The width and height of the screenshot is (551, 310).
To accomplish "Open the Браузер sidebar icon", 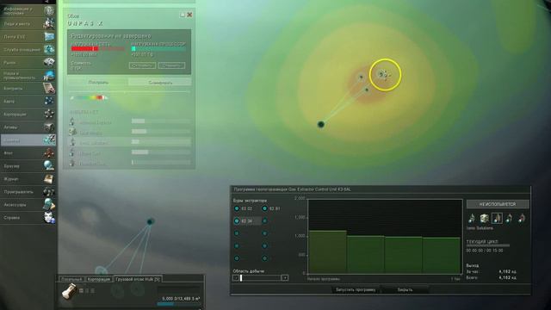I will tap(49, 166).
